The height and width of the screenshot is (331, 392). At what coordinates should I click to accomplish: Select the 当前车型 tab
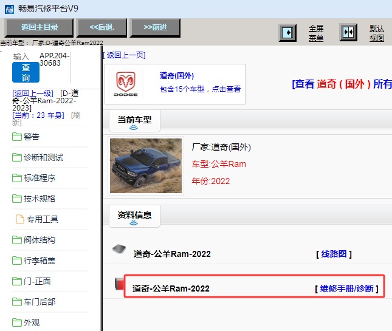[x=134, y=121]
